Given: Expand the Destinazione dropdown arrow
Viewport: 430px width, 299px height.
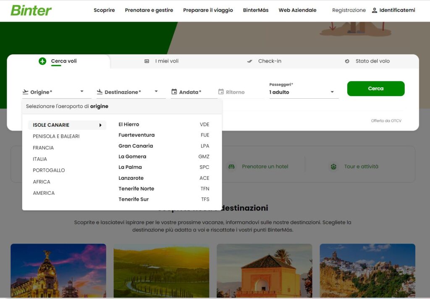Looking at the screenshot, I should (x=156, y=92).
